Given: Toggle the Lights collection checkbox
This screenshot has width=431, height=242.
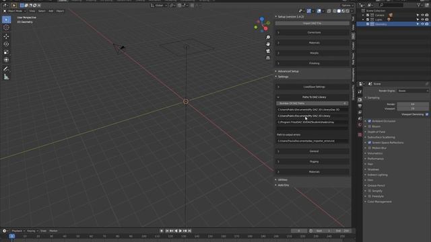Looking at the screenshot, I should (x=368, y=19).
